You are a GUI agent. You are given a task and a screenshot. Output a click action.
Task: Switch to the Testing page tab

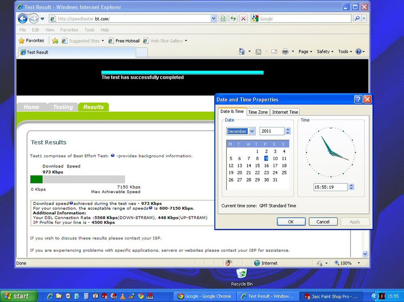coord(63,107)
